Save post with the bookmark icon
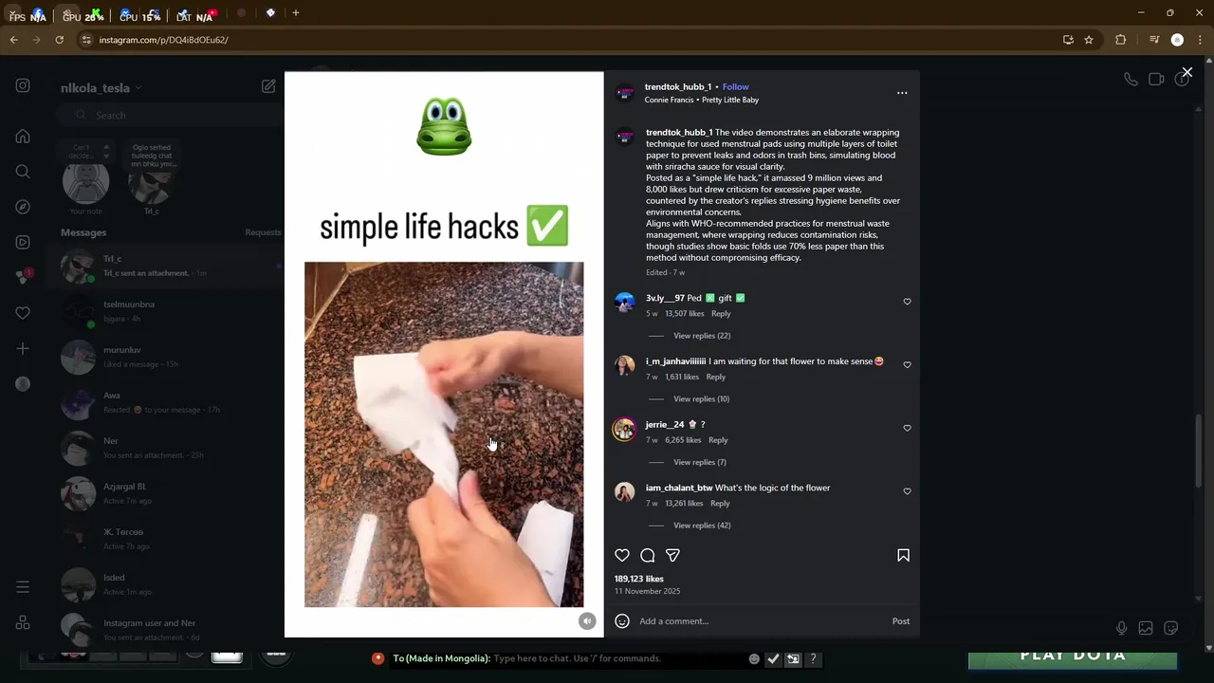This screenshot has width=1214, height=683. [x=903, y=556]
